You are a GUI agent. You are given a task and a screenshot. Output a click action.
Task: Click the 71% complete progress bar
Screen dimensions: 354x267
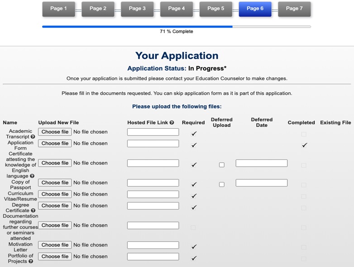click(177, 27)
